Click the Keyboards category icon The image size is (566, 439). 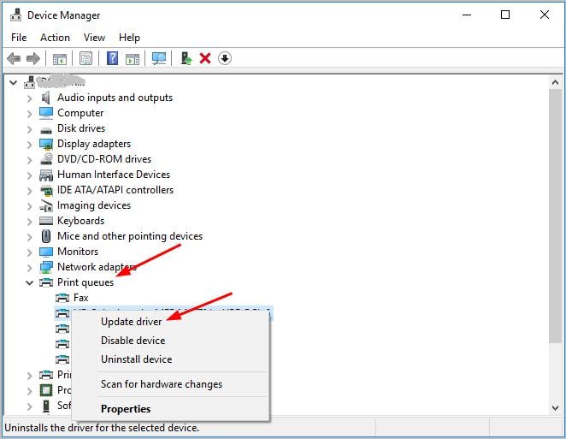[46, 221]
